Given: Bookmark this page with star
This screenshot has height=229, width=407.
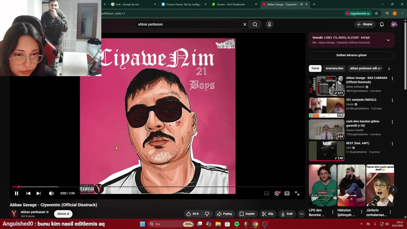Looking at the screenshot, I should click(376, 13).
